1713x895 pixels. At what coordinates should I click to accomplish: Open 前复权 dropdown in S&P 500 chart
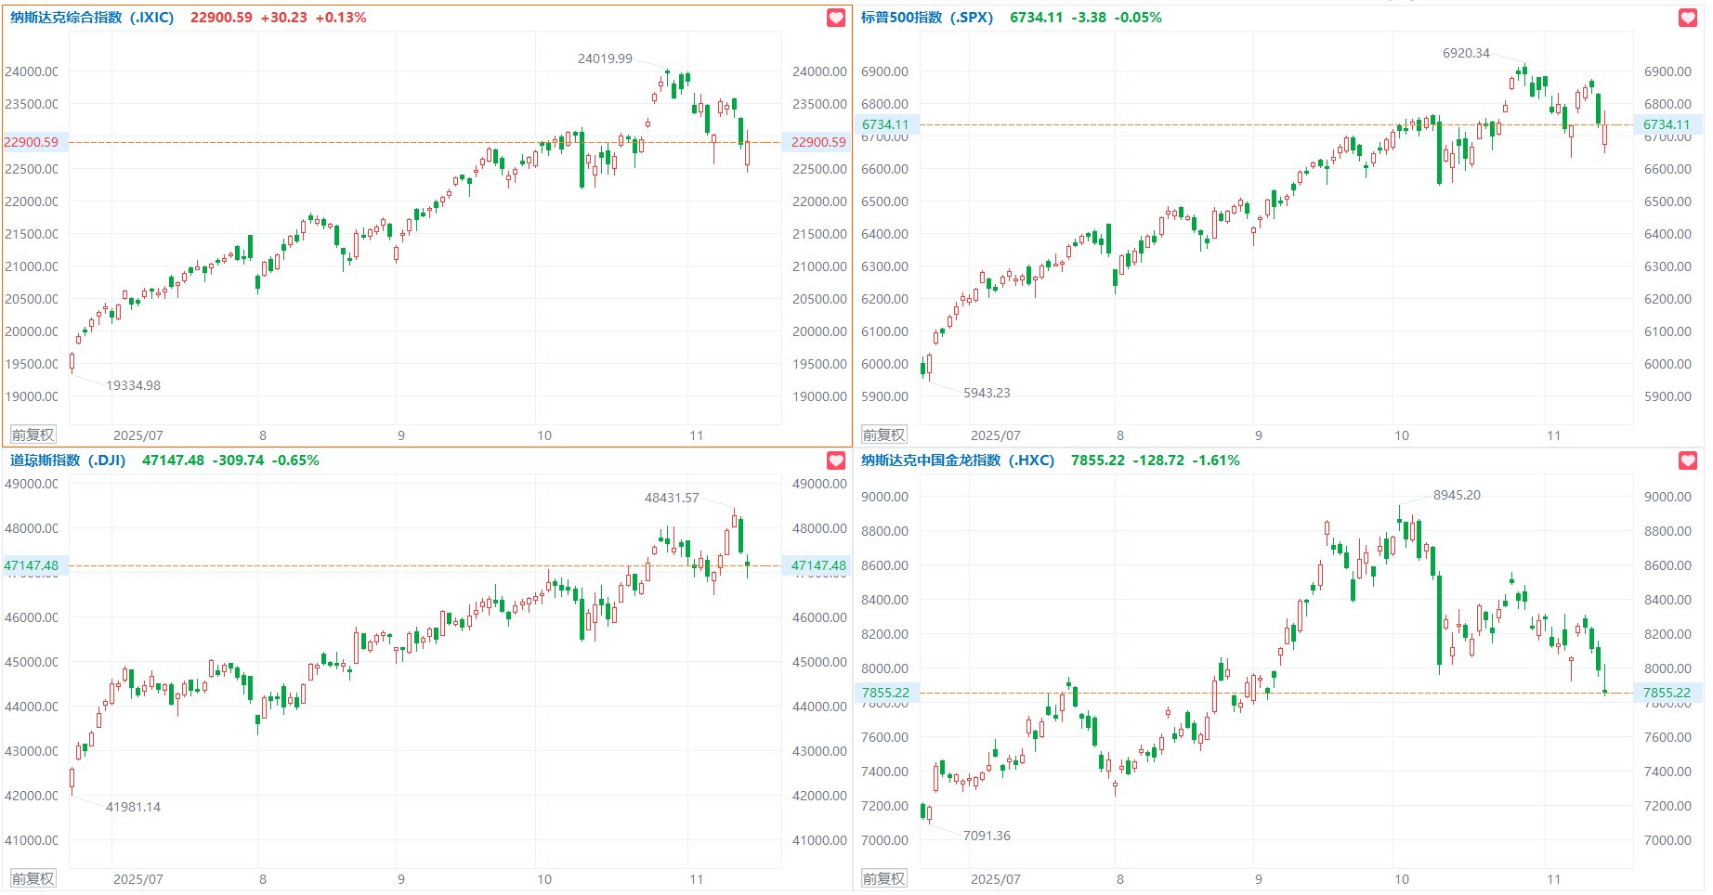(883, 435)
